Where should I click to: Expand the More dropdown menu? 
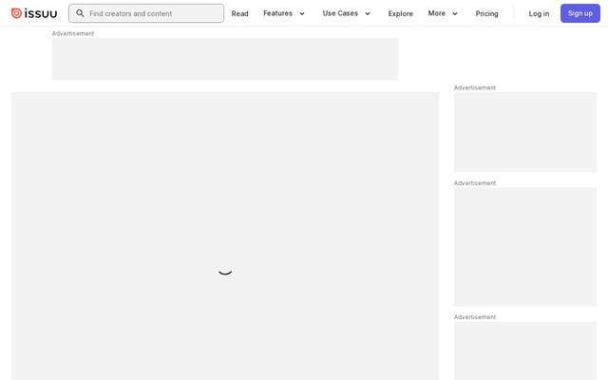click(443, 13)
